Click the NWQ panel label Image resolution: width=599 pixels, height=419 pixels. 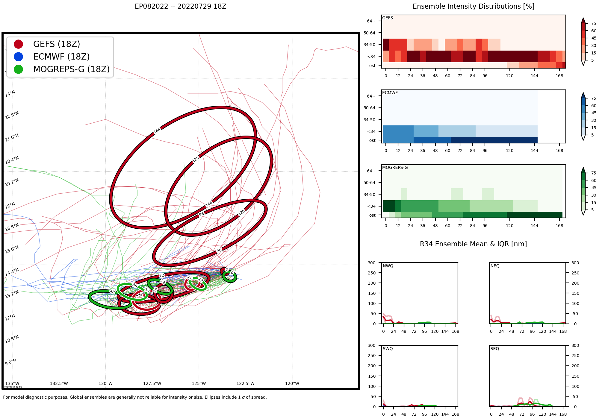click(x=388, y=266)
